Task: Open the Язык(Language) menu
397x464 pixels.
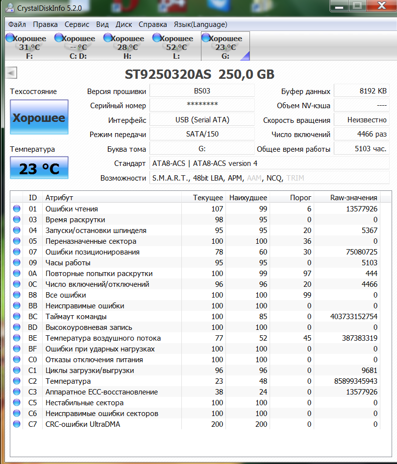Action: [x=200, y=24]
